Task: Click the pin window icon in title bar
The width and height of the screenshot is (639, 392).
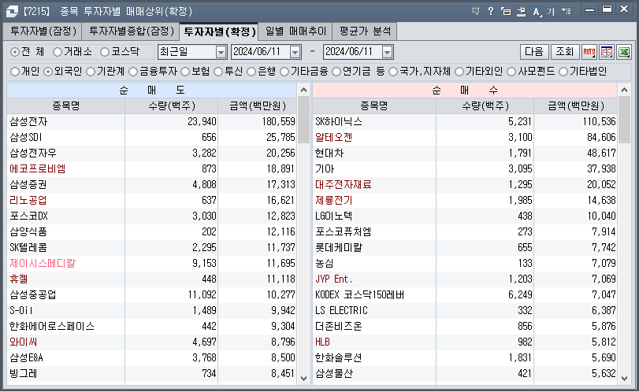Action: 522,11
